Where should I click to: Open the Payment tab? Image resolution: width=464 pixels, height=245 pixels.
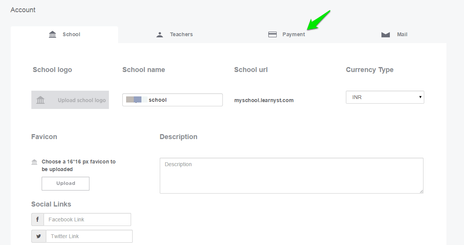click(287, 34)
